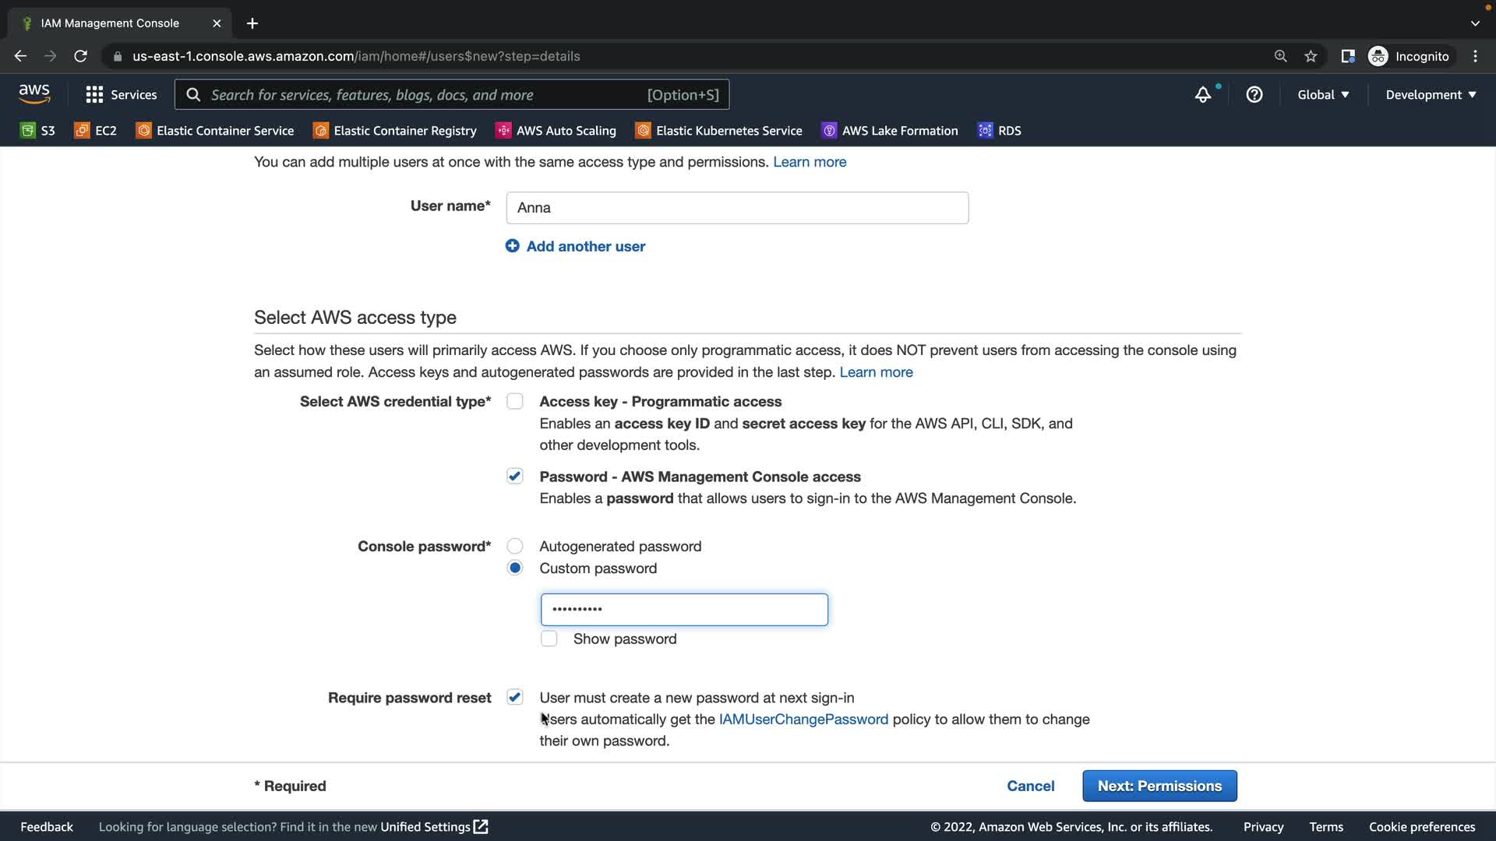Open the IAMUserChangePassword policy link
Screen dimensions: 1496x841
[x=803, y=720]
